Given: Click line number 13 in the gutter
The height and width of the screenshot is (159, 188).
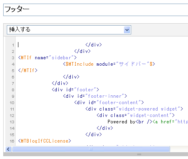Looking at the screenshot, I should pos(12,122).
